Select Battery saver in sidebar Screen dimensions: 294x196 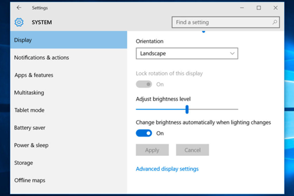(x=69, y=128)
